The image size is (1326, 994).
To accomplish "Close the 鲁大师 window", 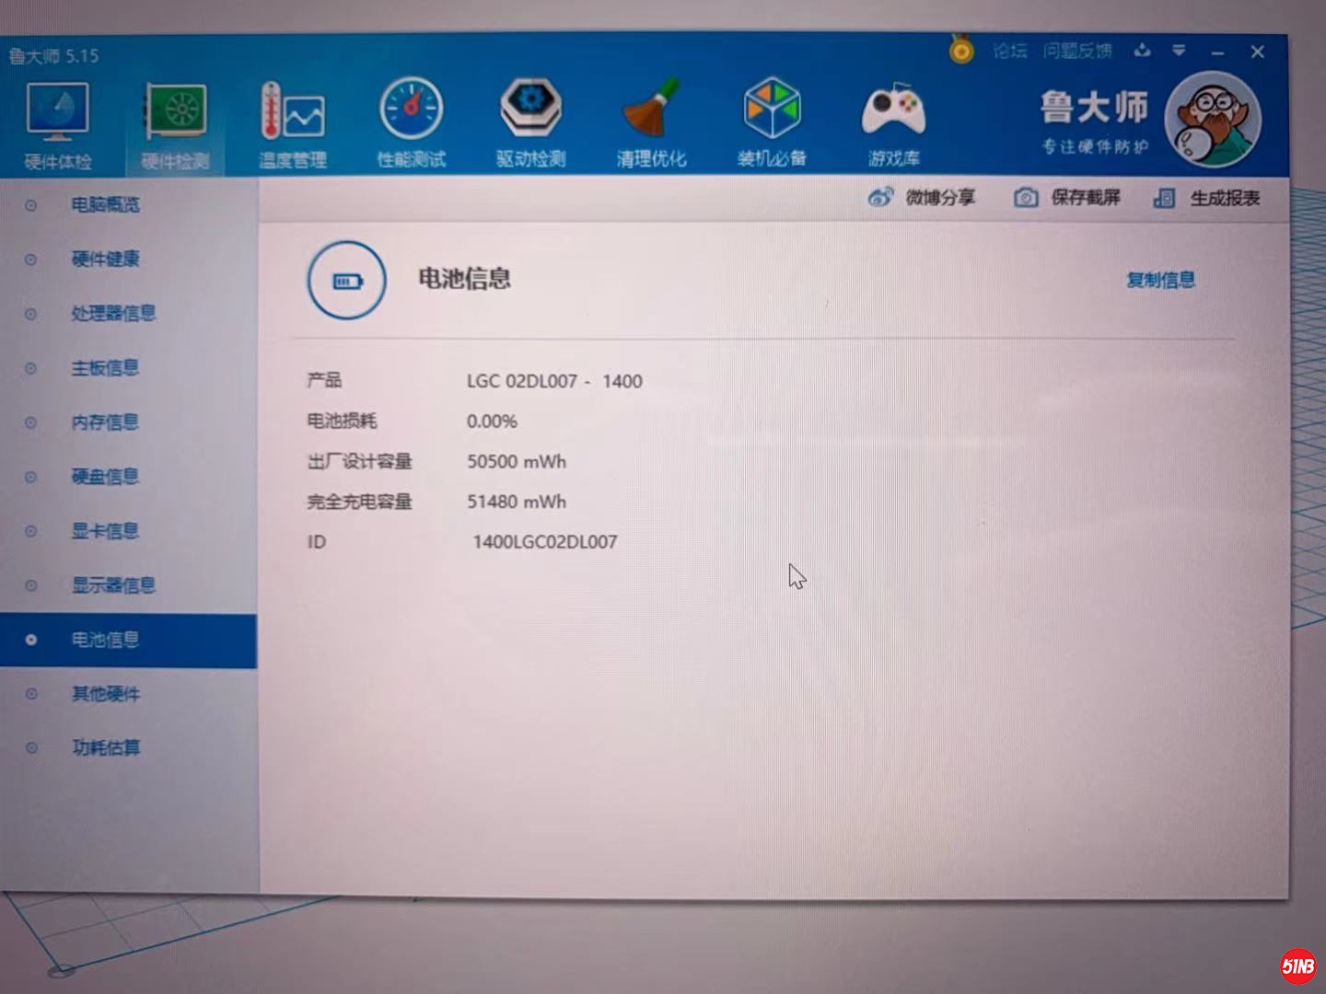I will tap(1258, 52).
